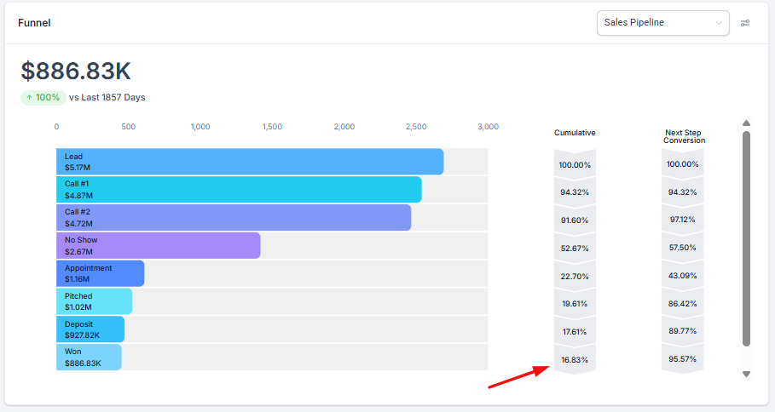Expand the Sales Pipeline dropdown
This screenshot has width=775, height=412.
(662, 23)
